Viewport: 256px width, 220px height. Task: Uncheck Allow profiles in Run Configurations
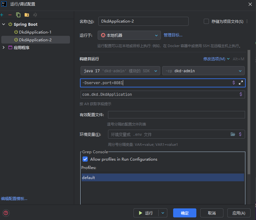click(x=85, y=159)
